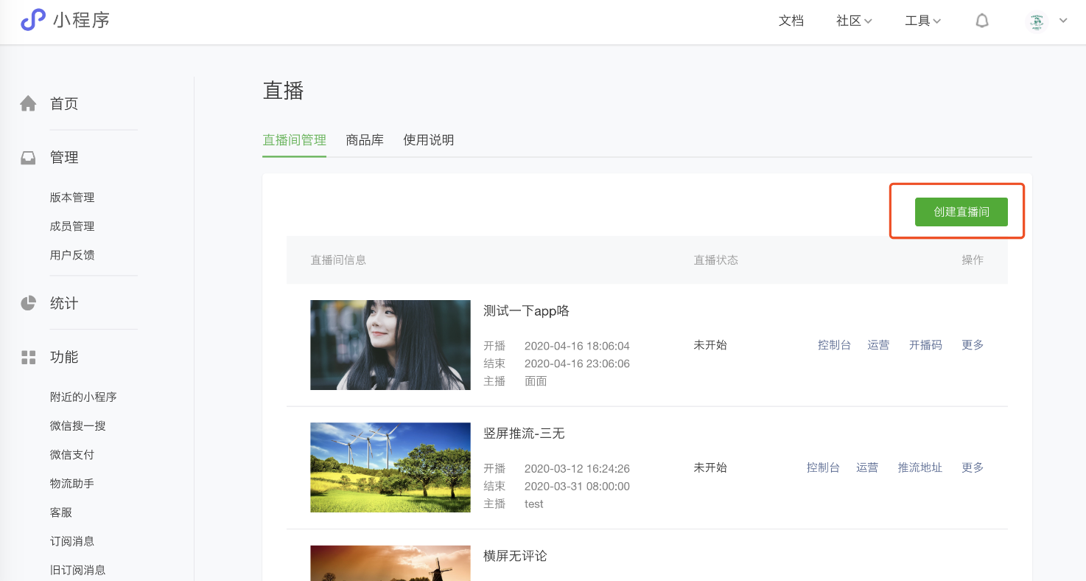This screenshot has height=581, width=1086.
Task: Click 运营 for 竖屏推流-三无
Action: tap(867, 467)
